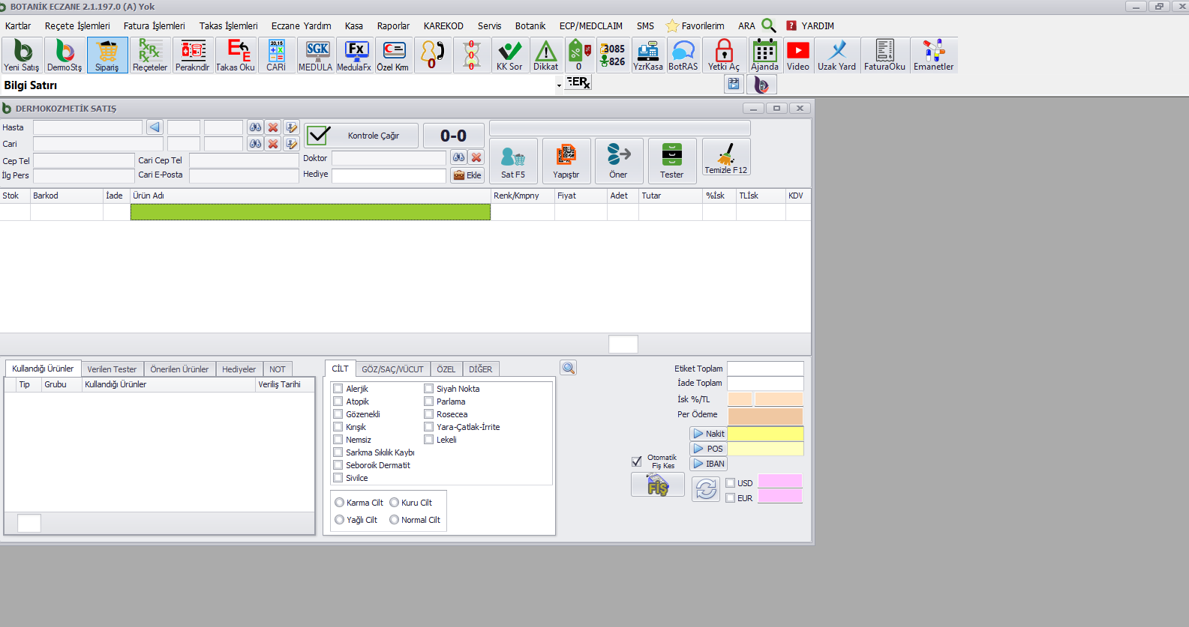Launch the Ajanda calendar icon
The width and height of the screenshot is (1189, 627).
coord(764,55)
